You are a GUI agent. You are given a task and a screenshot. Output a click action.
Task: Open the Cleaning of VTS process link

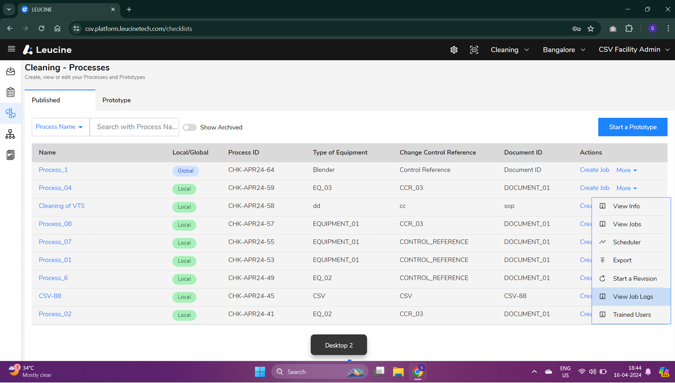tap(61, 205)
